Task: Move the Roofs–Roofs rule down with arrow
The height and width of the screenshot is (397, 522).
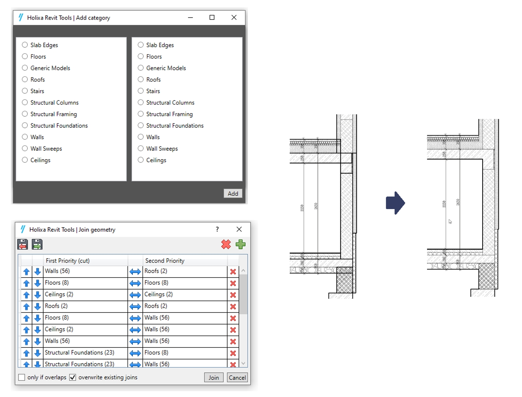Action: point(37,307)
